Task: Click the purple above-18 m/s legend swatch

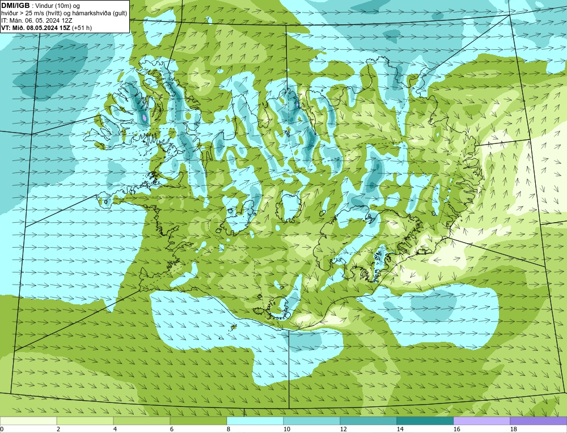Action: [x=539, y=421]
